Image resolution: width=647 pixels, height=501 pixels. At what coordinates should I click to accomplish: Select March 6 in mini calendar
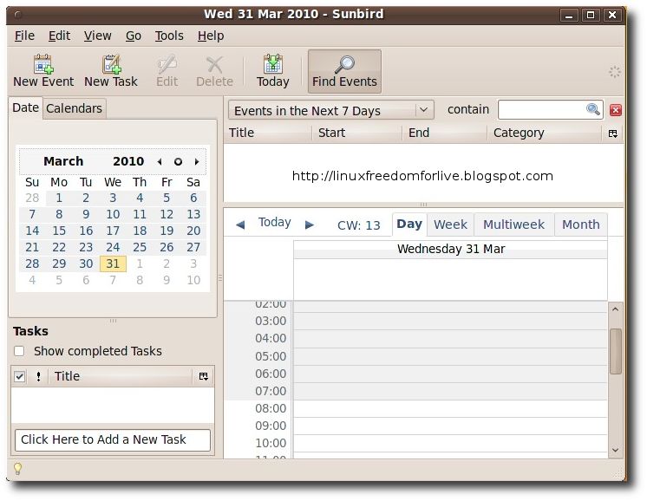click(193, 198)
